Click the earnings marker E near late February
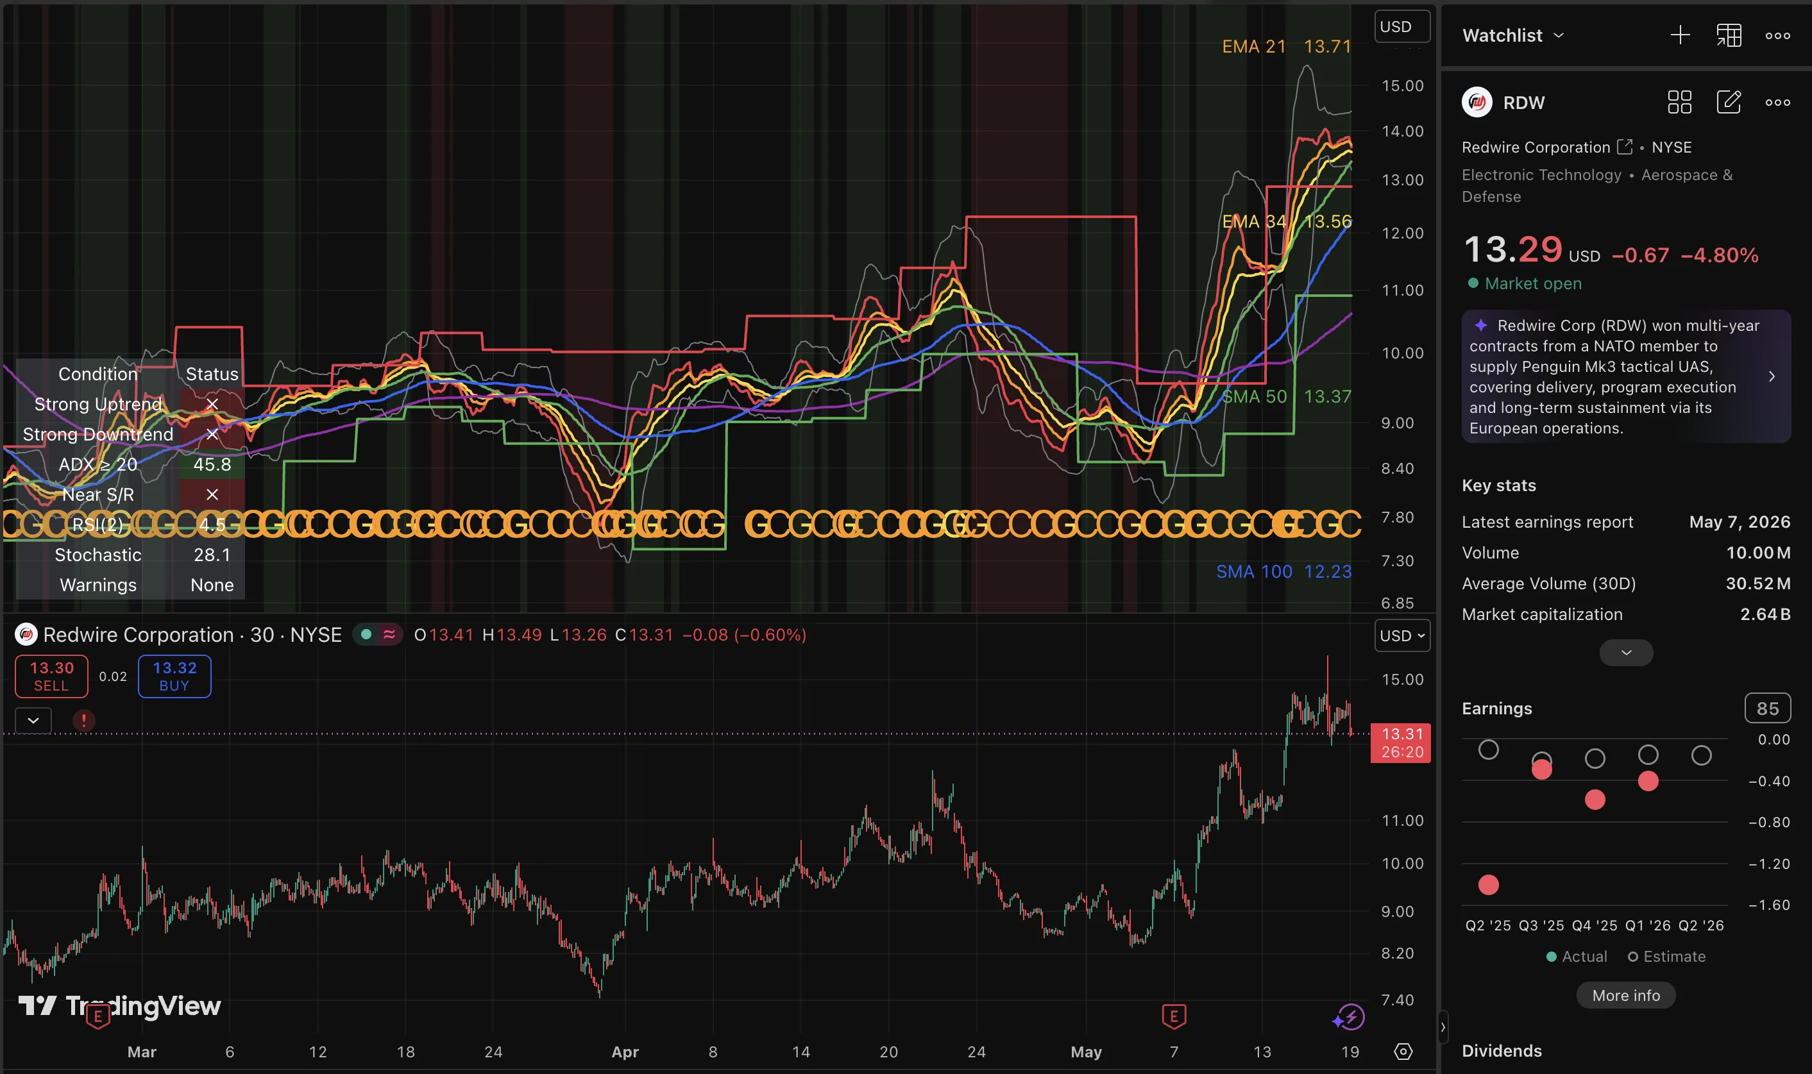This screenshot has width=1812, height=1074. tap(97, 1016)
